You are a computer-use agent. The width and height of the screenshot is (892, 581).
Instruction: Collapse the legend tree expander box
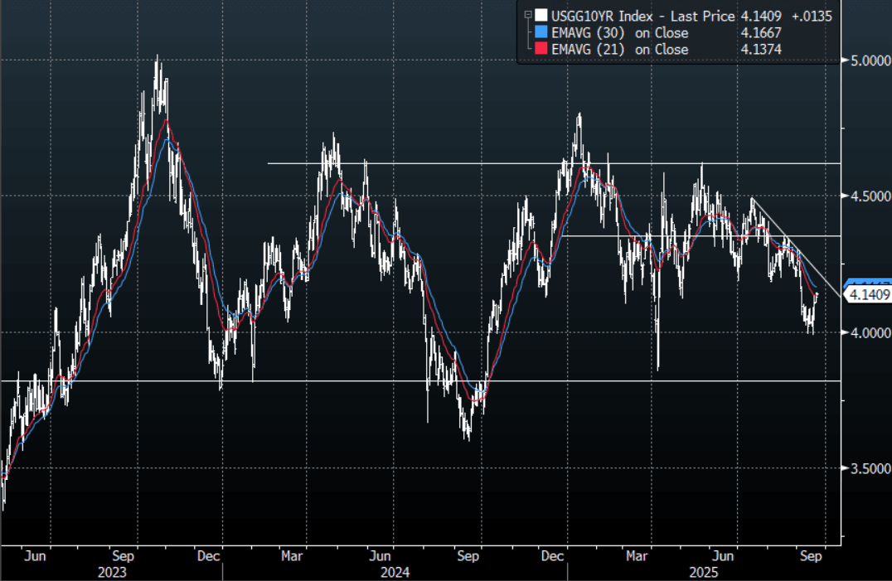(528, 14)
